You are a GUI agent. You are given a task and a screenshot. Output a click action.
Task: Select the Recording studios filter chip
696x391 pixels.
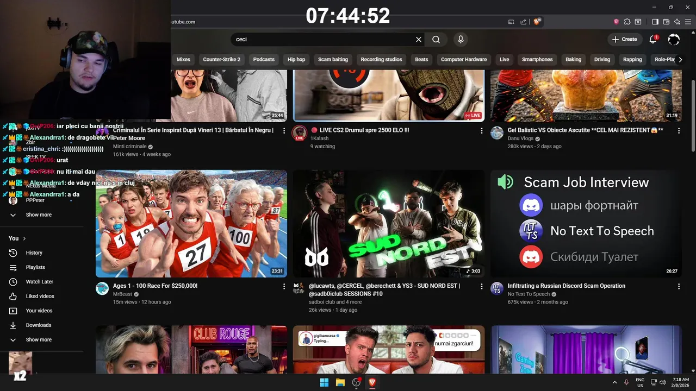[381, 59]
